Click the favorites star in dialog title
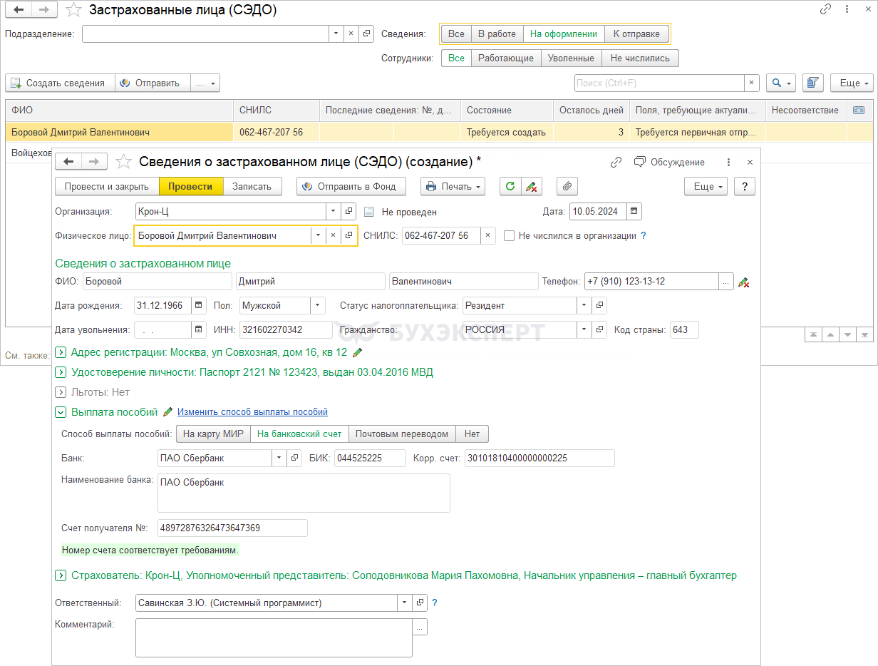878x666 pixels. (x=124, y=163)
